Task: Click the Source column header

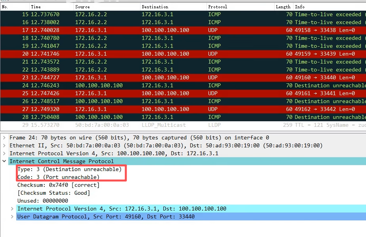Action: pyautogui.click(x=82, y=7)
